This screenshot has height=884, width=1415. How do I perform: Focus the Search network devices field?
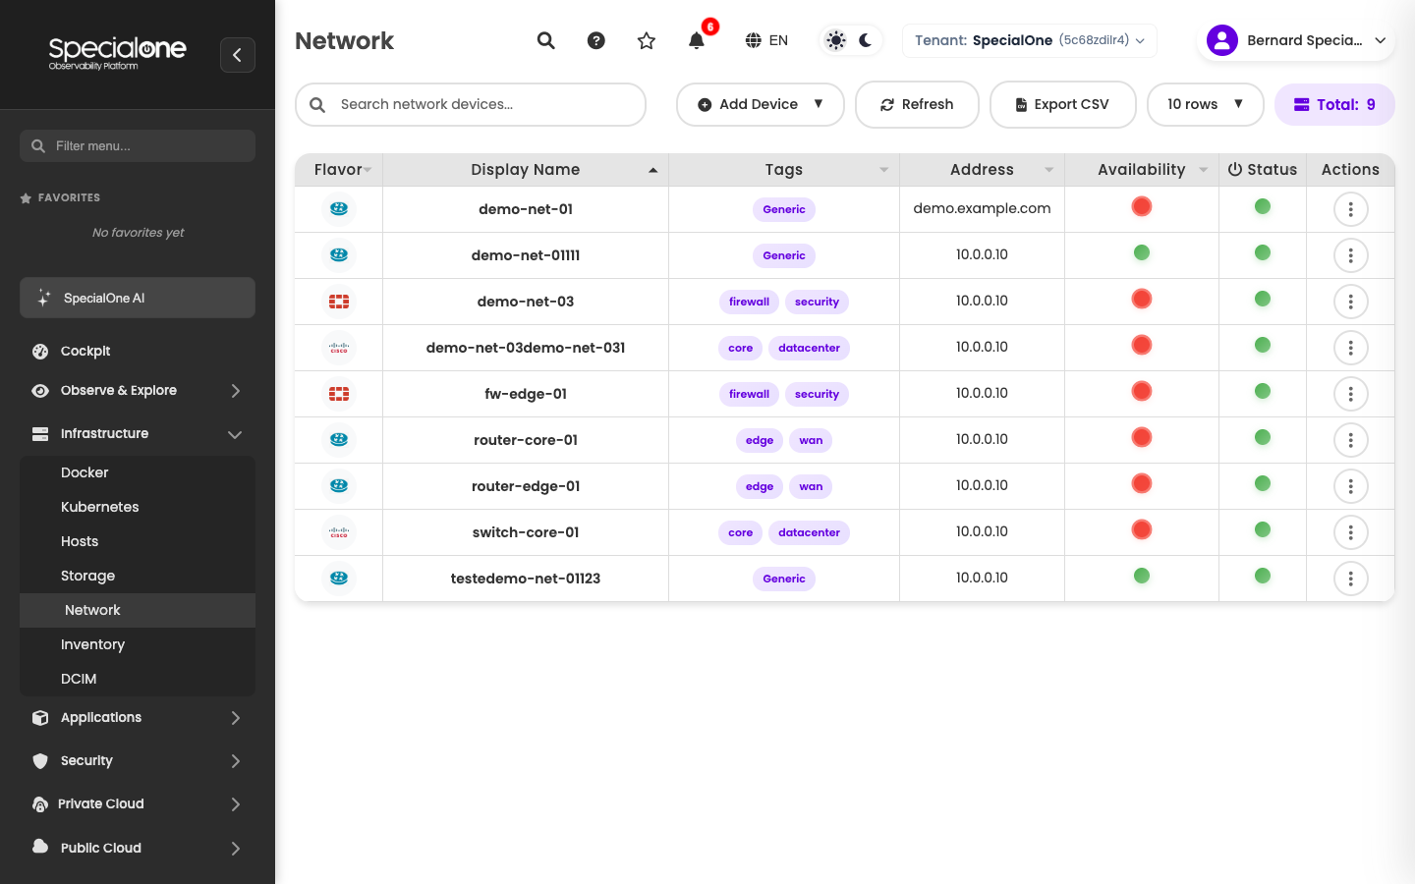pyautogui.click(x=471, y=104)
